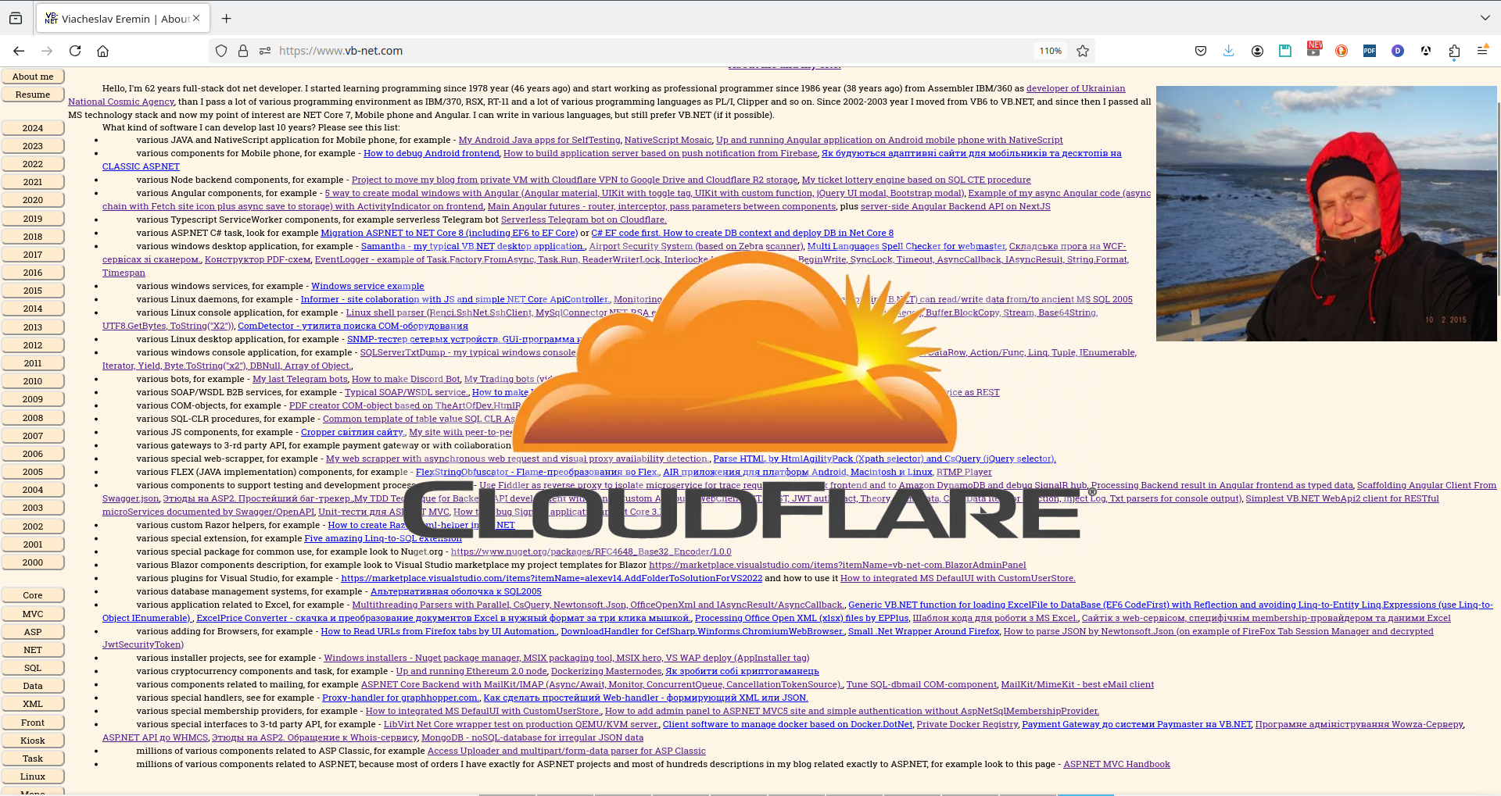Open the About me sidebar item
This screenshot has height=796, width=1501.
pos(33,77)
